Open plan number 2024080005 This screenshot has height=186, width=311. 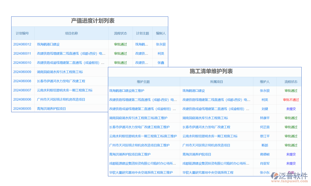pyautogui.click(x=22, y=109)
